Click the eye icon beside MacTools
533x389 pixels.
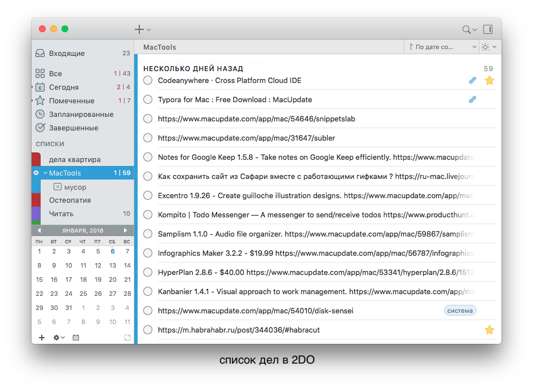(x=36, y=173)
